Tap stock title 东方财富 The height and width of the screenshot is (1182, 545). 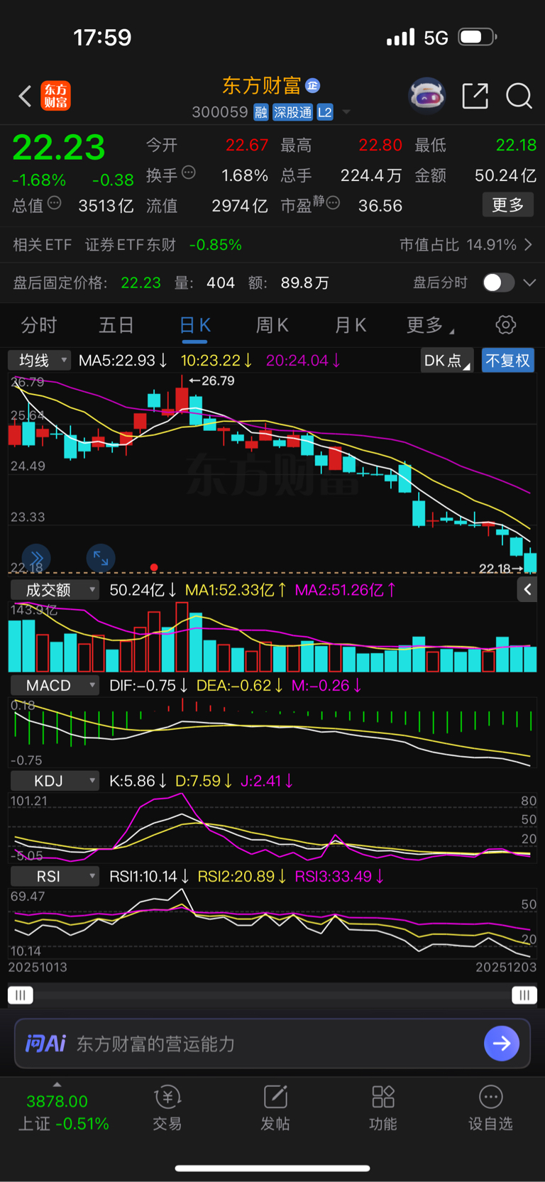tap(262, 86)
